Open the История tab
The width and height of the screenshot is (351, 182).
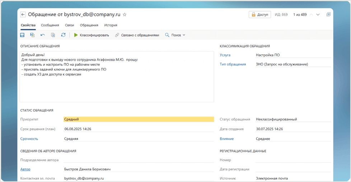pyautogui.click(x=111, y=25)
